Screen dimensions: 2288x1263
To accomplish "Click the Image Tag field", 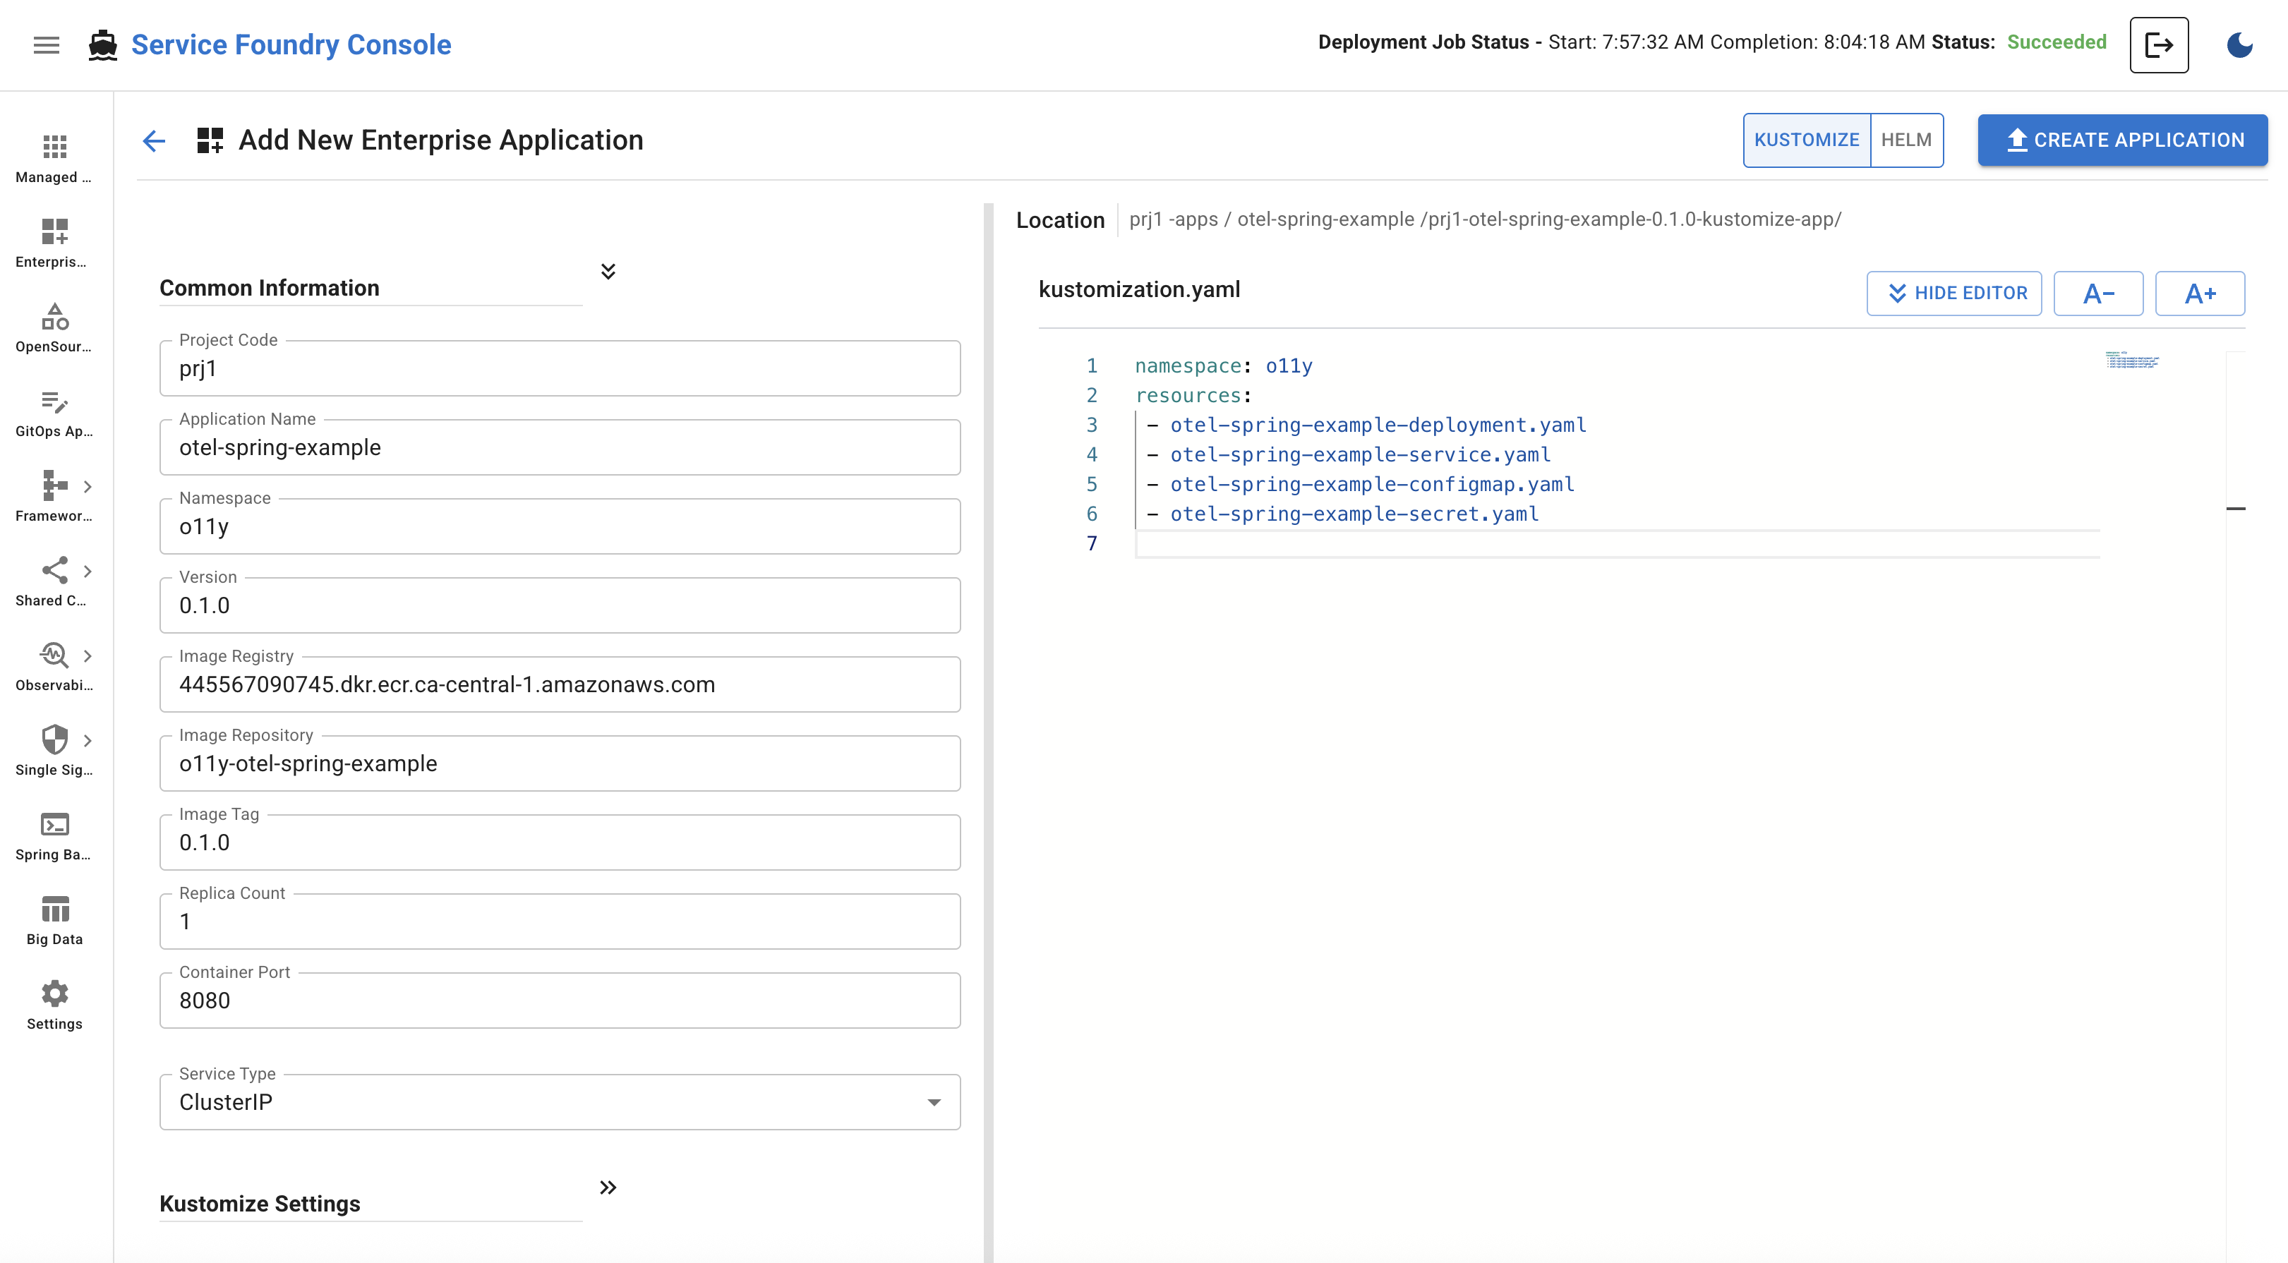I will coord(560,842).
